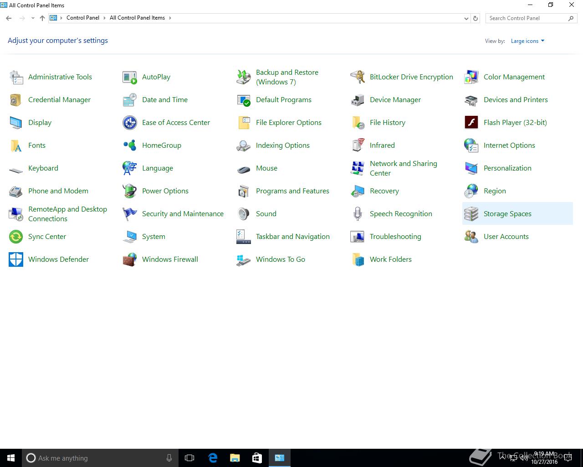Open the Windows Start button

click(11, 458)
